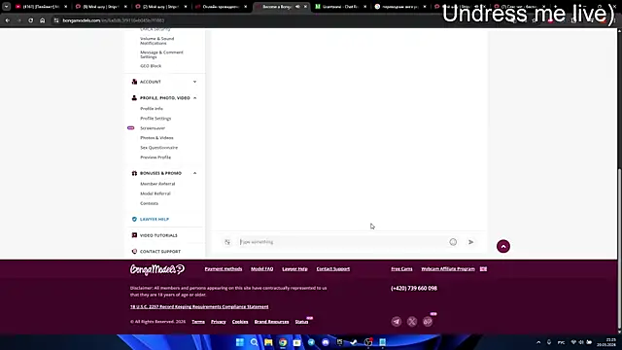Go back with browser back arrow
622x350 pixels.
coord(8,20)
